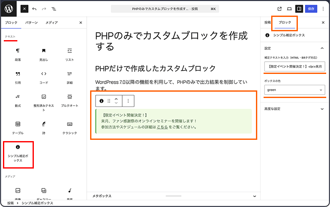Insert a 数式 math block
The width and height of the screenshot is (330, 207).
coord(18,101)
